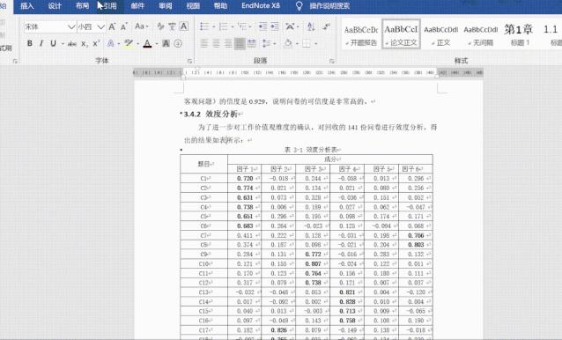The height and width of the screenshot is (340, 562).
Task: Toggle superscript formatting
Action: [96, 44]
